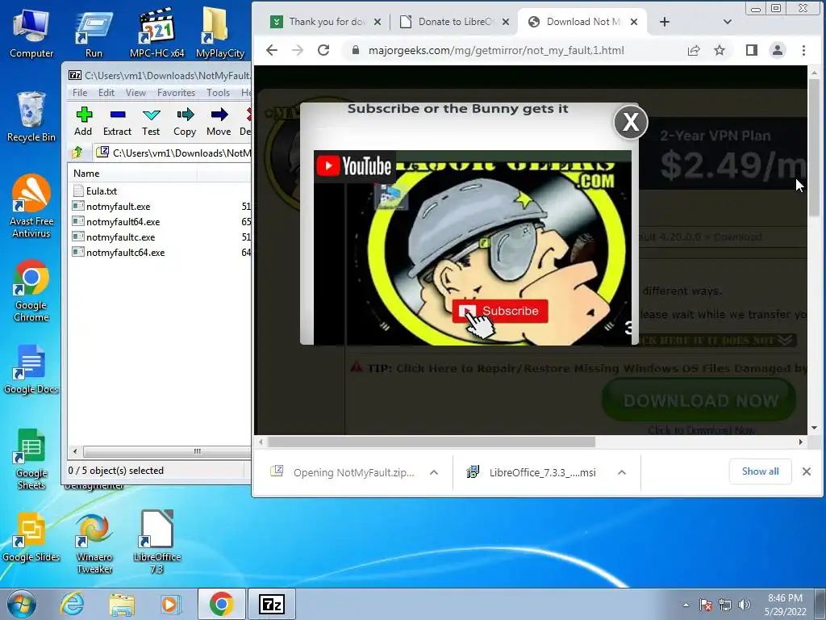Click the green DOWNLOAD NOW button

point(699,400)
